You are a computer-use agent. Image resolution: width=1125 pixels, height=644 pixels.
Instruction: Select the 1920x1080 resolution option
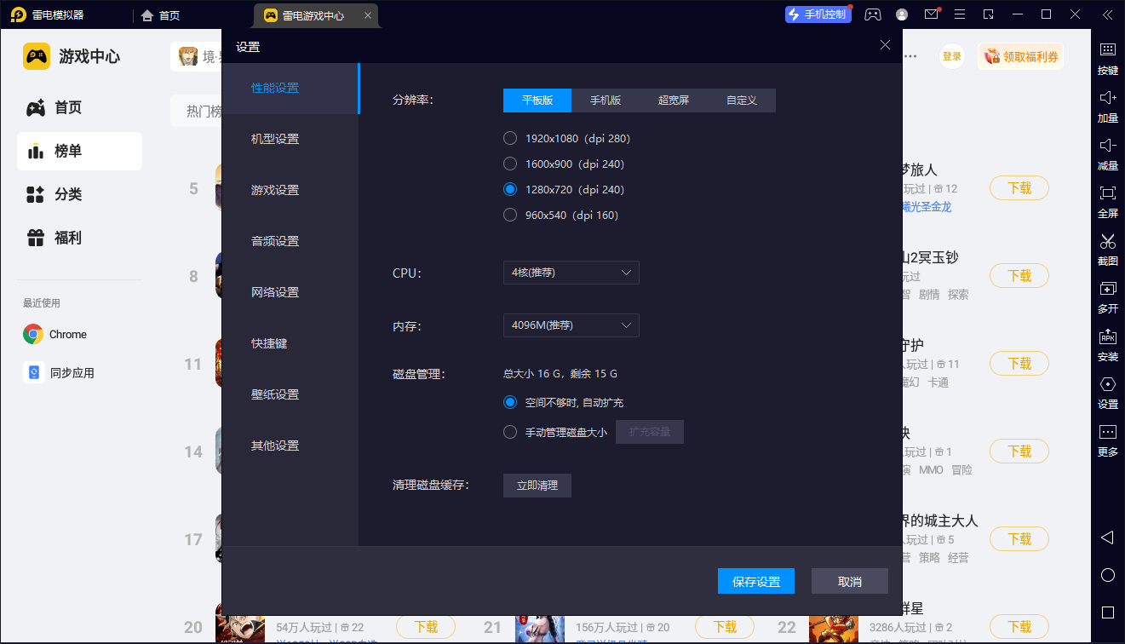point(510,138)
